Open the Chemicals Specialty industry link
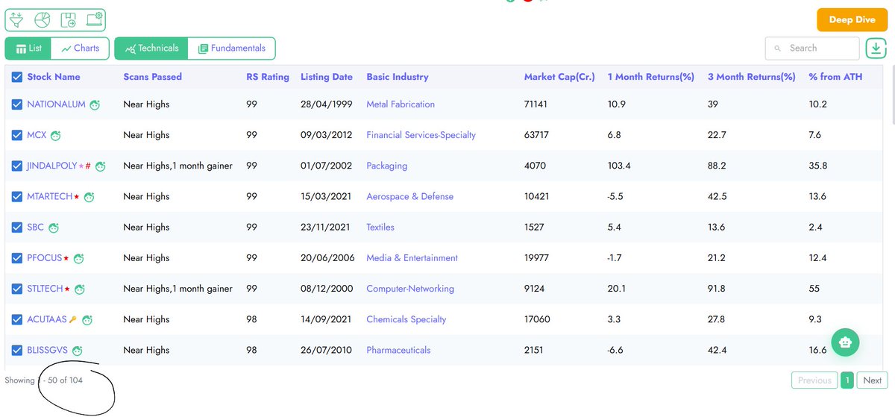This screenshot has height=417, width=895. (406, 319)
